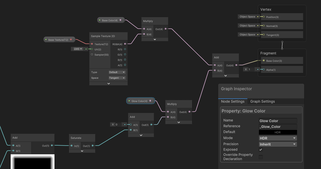Click Sample Texture 2D Sampler(SS) port
Viewport: 321px width, 169px height.
(92, 54)
